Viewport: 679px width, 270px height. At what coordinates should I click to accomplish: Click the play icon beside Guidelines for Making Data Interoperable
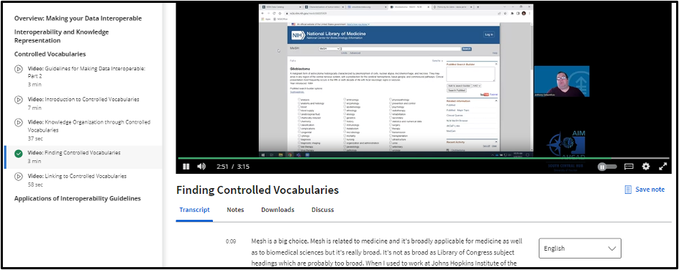click(x=19, y=69)
